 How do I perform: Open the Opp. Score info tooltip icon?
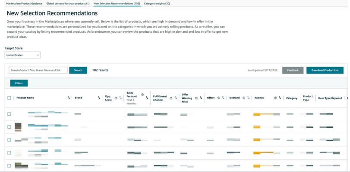point(116,98)
